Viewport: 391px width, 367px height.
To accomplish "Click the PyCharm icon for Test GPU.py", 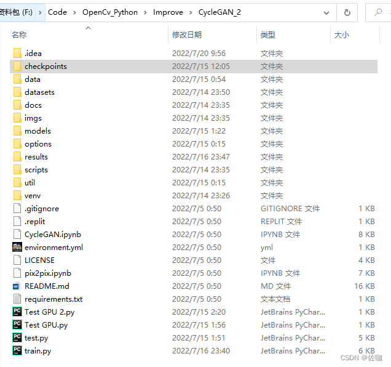I will [17, 325].
